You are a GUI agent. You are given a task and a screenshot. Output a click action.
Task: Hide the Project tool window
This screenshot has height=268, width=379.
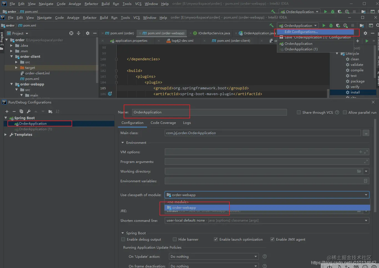tap(95, 33)
